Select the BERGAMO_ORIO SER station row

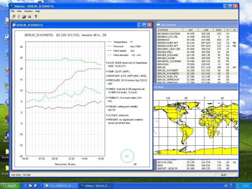169,49
